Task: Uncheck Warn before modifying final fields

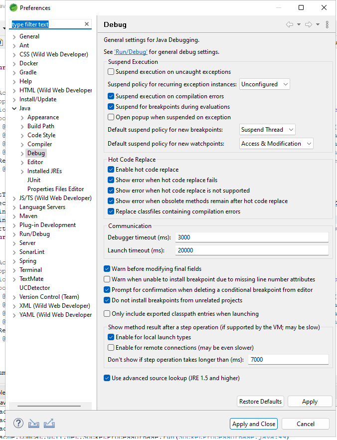Action: tap(107, 269)
